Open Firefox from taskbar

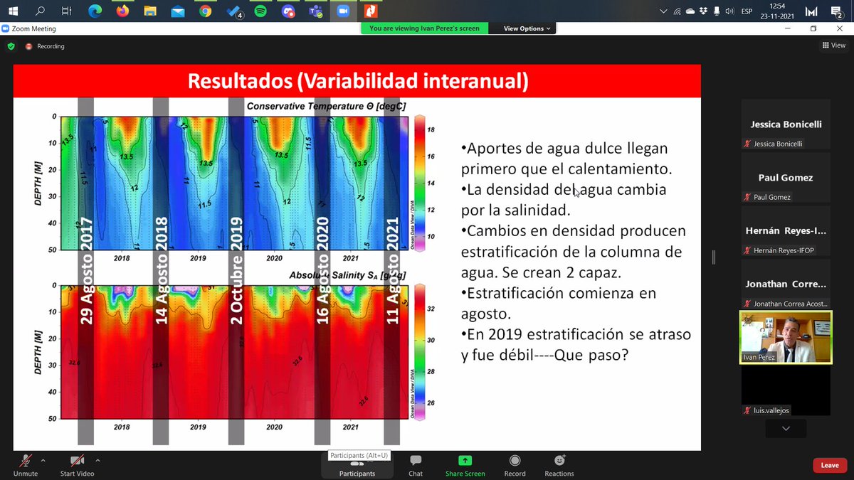[x=122, y=11]
